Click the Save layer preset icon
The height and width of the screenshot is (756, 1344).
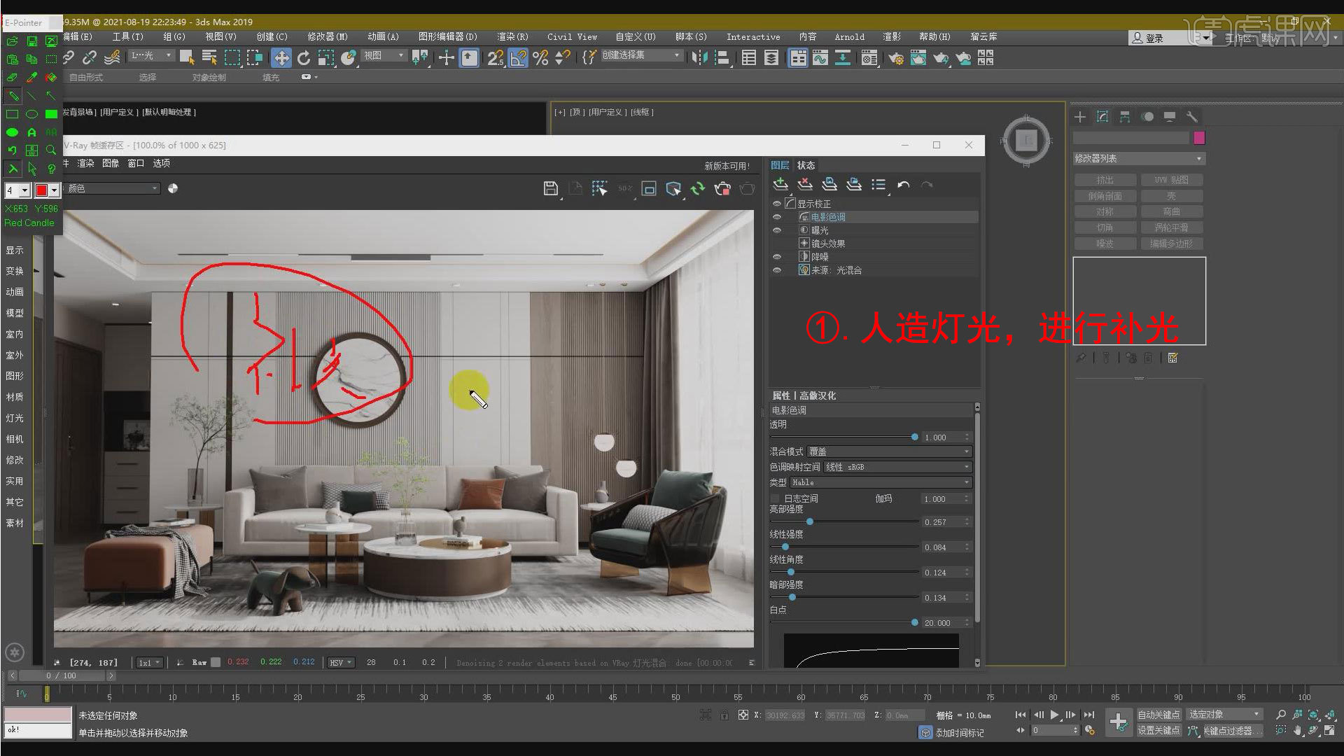829,185
